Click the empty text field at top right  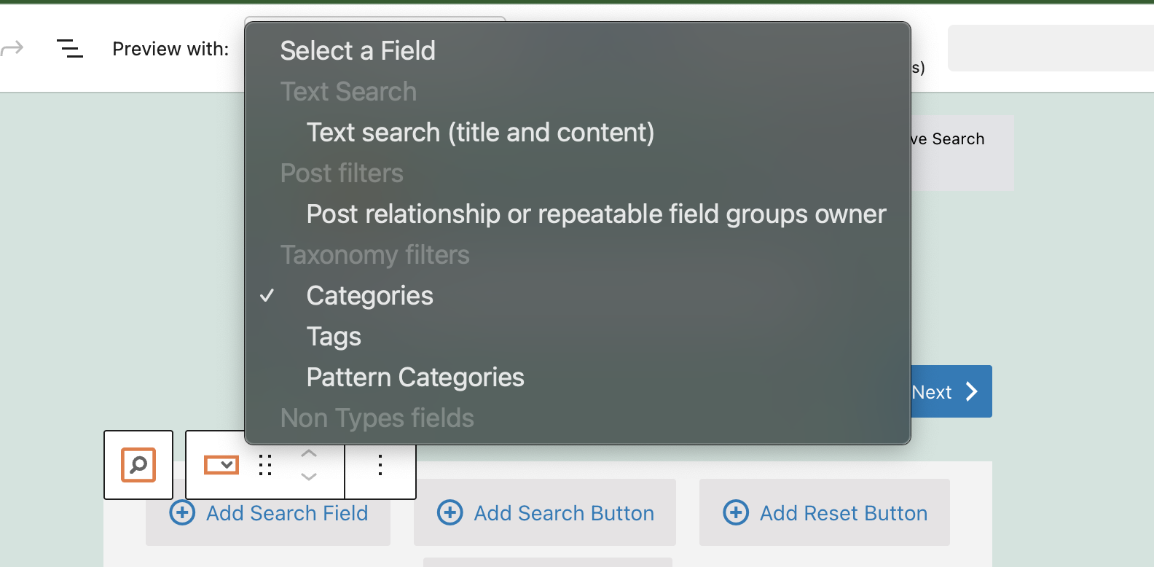[1051, 48]
